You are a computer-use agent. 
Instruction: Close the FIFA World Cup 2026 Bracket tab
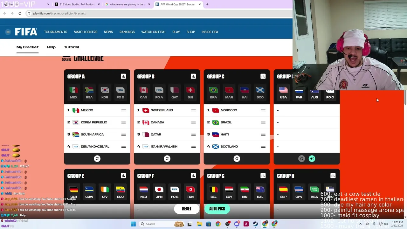(x=200, y=4)
